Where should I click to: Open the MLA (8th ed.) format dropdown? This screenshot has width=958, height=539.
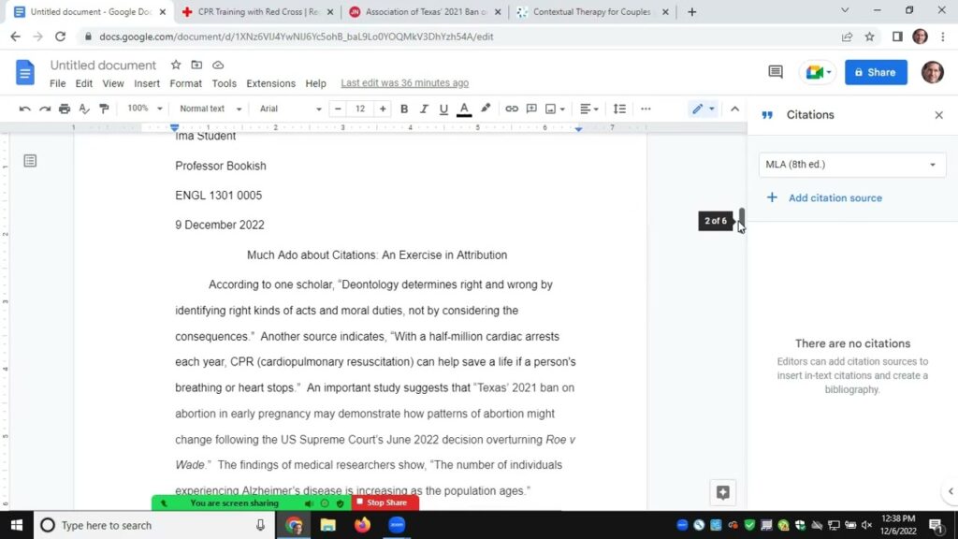click(851, 165)
